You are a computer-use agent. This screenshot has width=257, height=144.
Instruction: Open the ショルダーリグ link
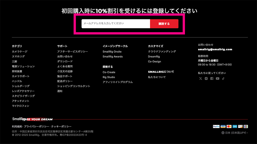[x=21, y=86]
